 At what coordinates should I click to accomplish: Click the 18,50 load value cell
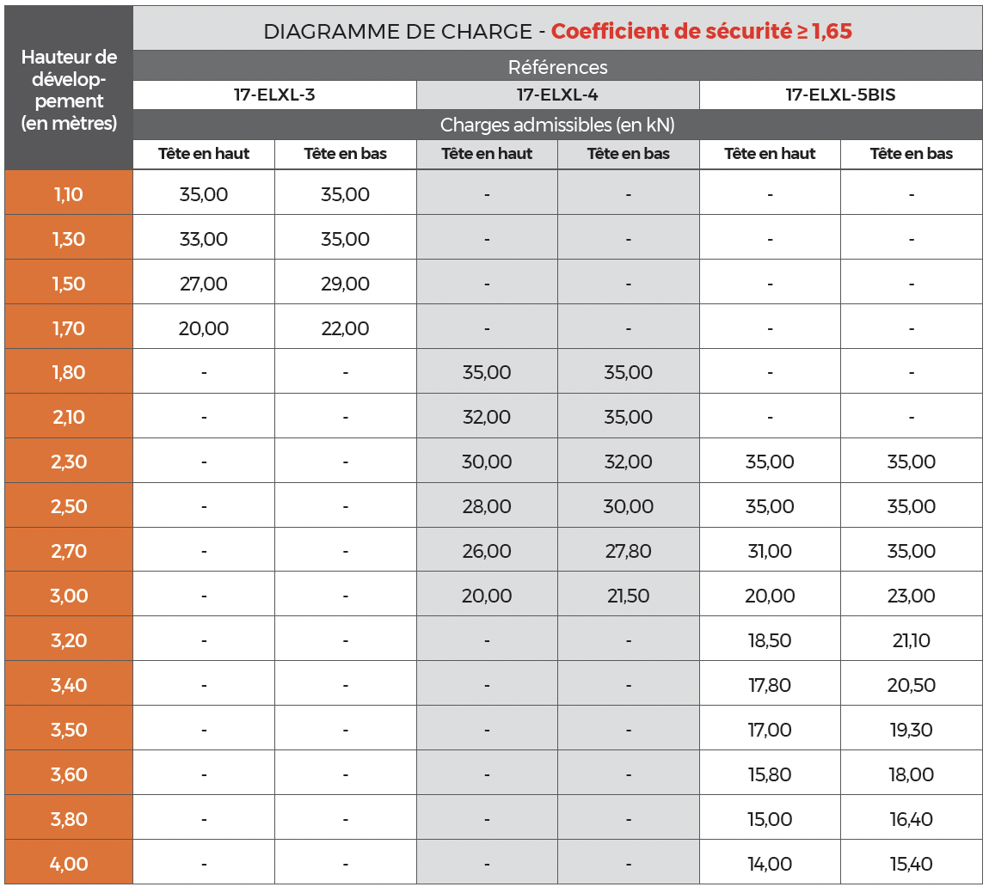tap(770, 640)
